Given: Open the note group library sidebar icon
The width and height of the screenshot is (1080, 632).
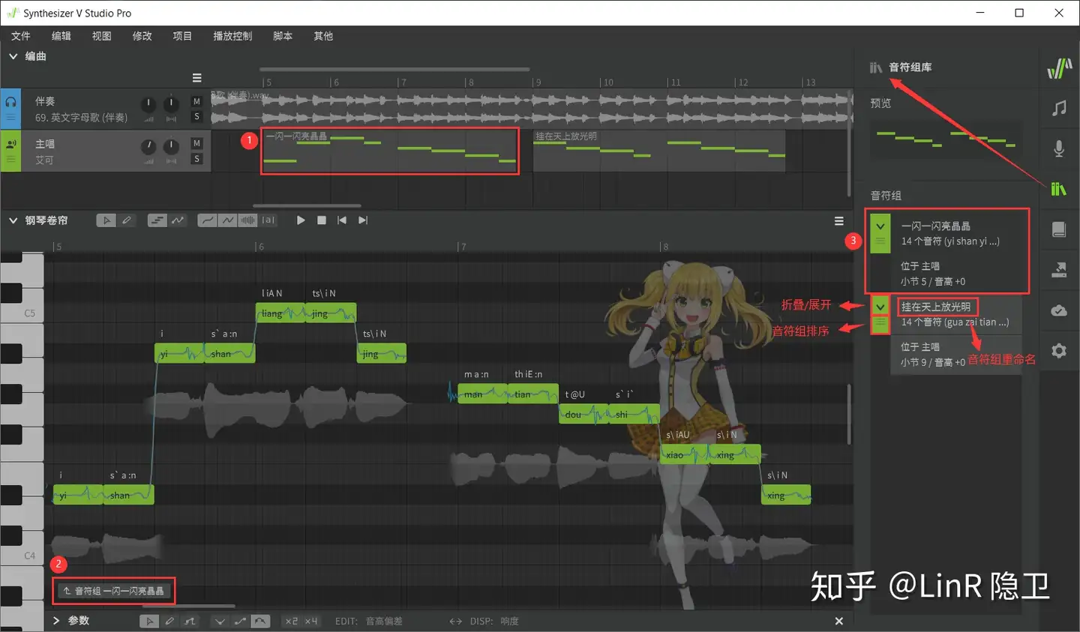Looking at the screenshot, I should click(1059, 189).
